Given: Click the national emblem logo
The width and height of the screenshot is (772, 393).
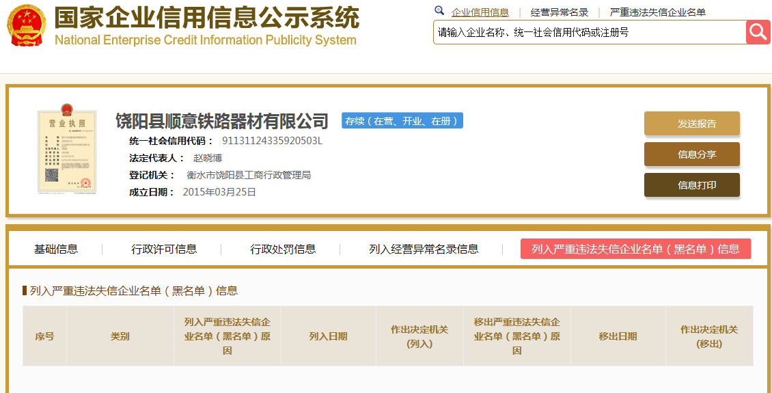Looking at the screenshot, I should pyautogui.click(x=27, y=25).
